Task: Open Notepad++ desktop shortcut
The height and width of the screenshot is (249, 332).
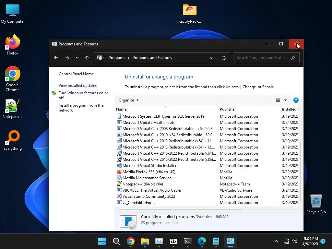Action: 13,108
